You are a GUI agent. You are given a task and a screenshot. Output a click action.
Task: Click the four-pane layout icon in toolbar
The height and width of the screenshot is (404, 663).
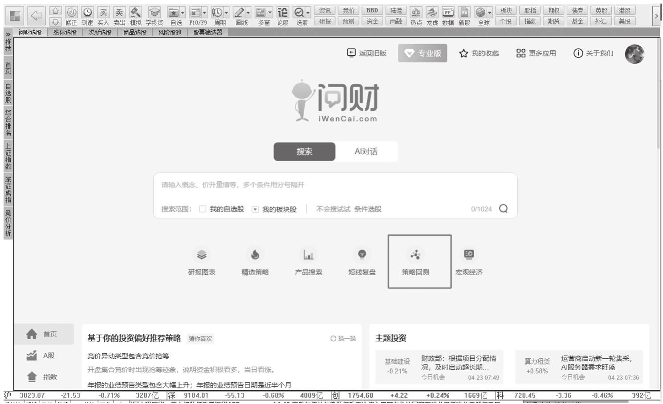point(15,16)
